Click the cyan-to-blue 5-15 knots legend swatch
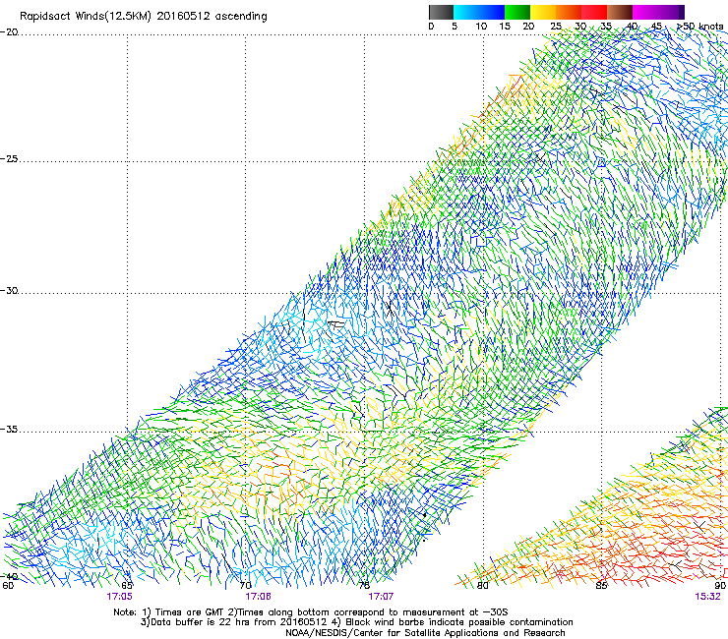The width and height of the screenshot is (728, 639). (x=479, y=12)
